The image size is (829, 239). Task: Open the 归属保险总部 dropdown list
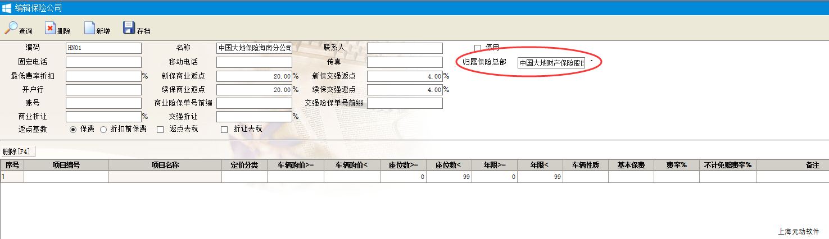coord(591,62)
